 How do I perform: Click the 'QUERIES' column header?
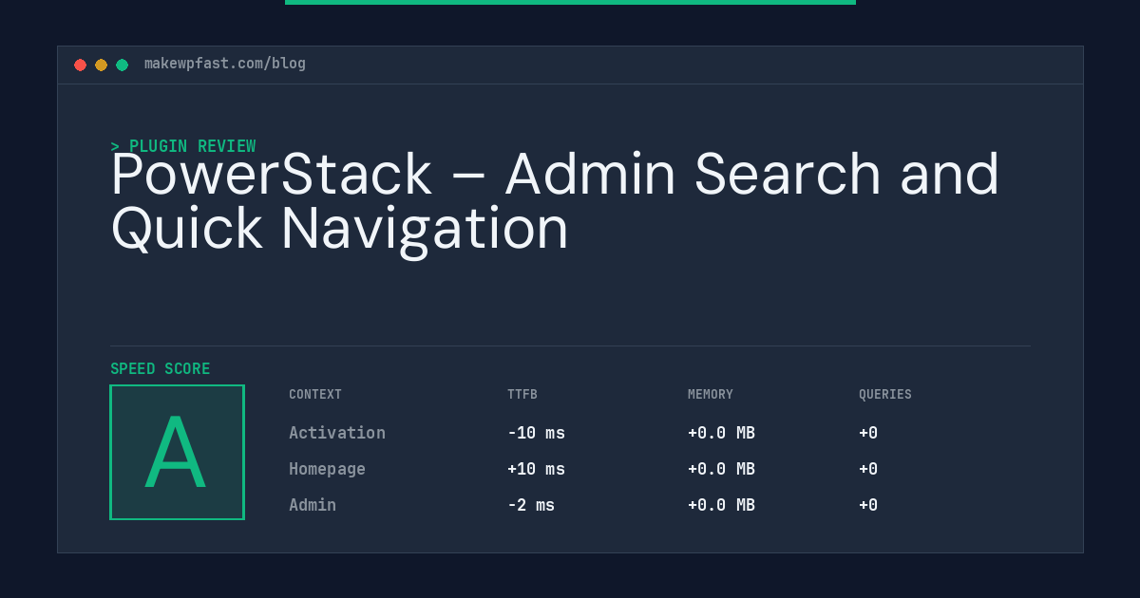885,394
